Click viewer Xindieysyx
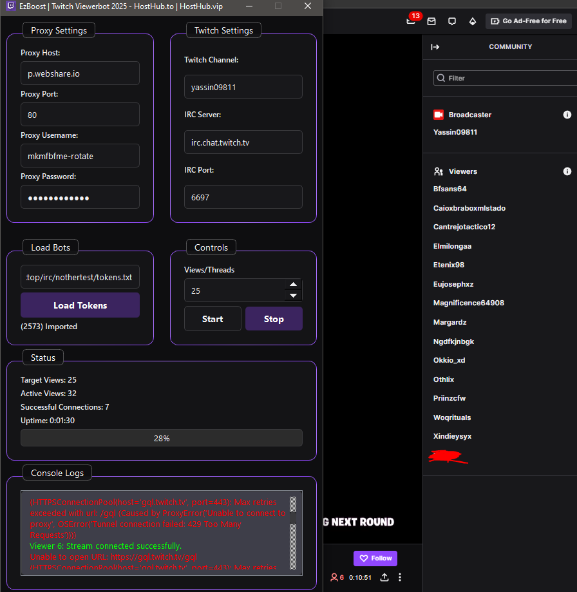The width and height of the screenshot is (577, 592). (x=453, y=437)
